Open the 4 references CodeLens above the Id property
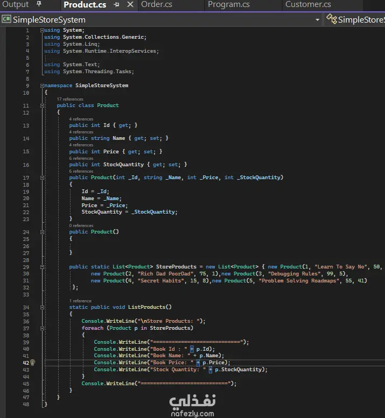Image resolution: width=385 pixels, height=418 pixels. [x=81, y=119]
